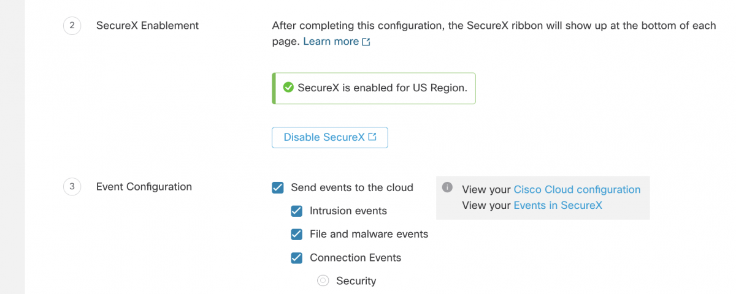This screenshot has height=294, width=736.
Task: Click the SecureX Enablement section heading
Action: 148,26
